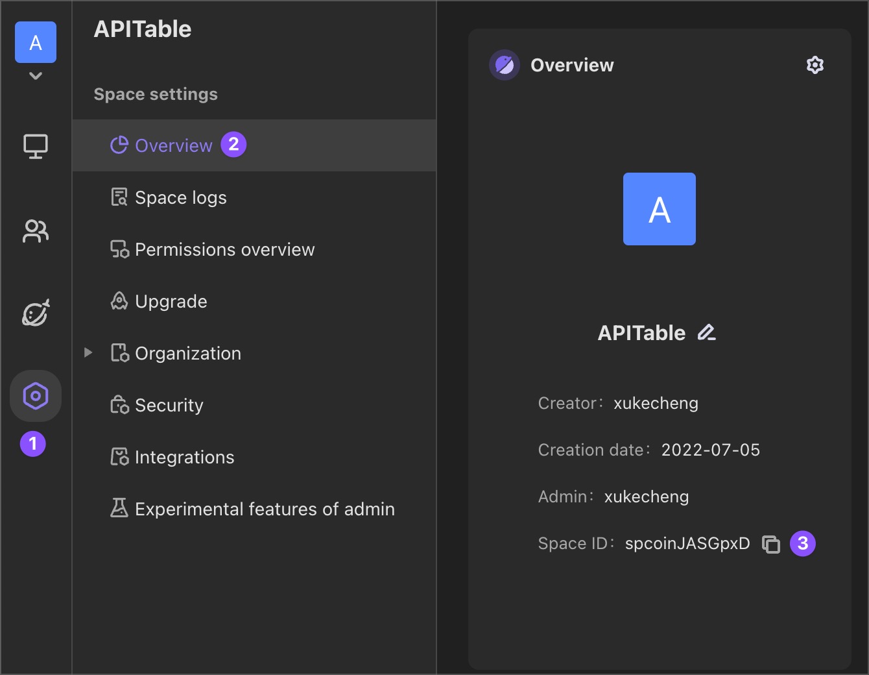Image resolution: width=869 pixels, height=675 pixels.
Task: Click the large space logo A
Action: click(660, 209)
